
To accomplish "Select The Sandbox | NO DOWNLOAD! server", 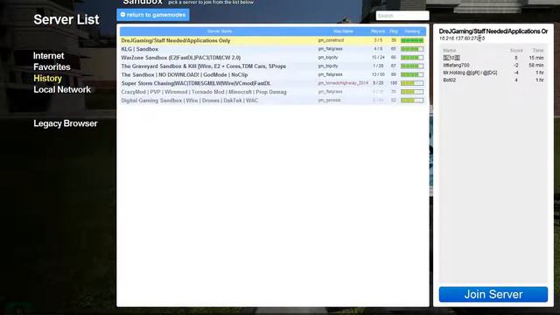I will coord(272,74).
